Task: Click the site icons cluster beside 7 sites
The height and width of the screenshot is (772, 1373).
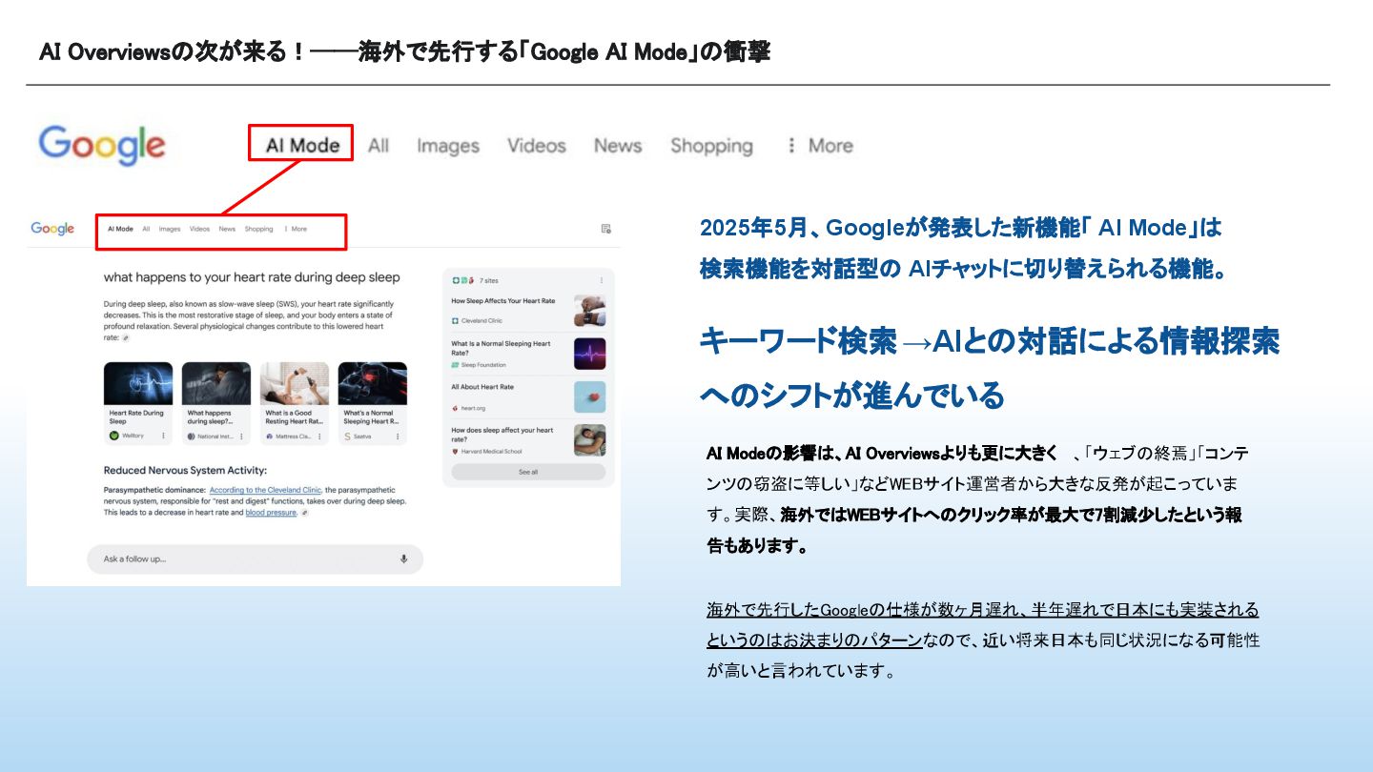Action: click(x=463, y=280)
